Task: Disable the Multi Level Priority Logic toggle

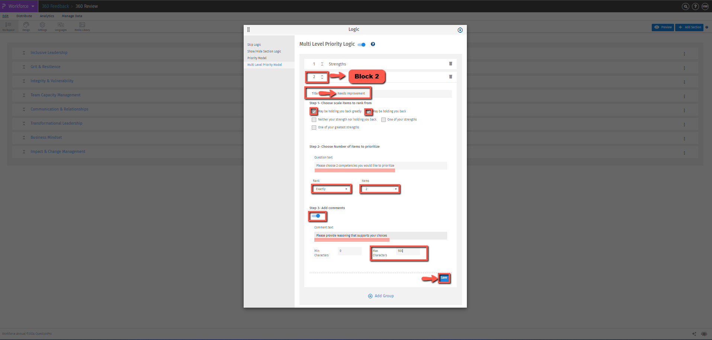Action: pyautogui.click(x=360, y=44)
